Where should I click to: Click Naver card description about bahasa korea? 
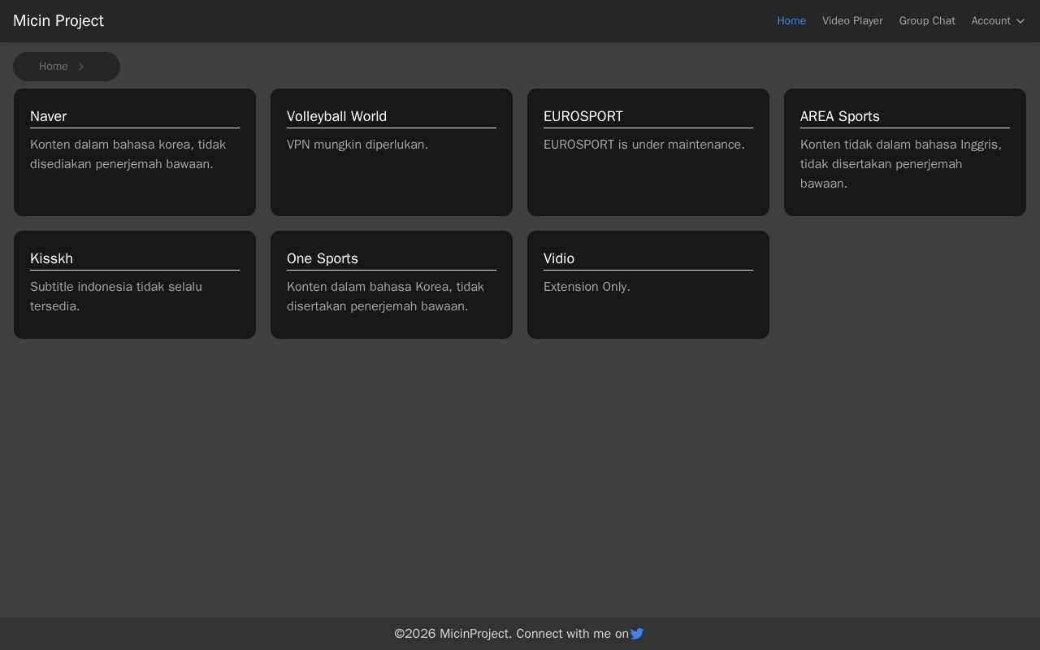[x=128, y=154]
